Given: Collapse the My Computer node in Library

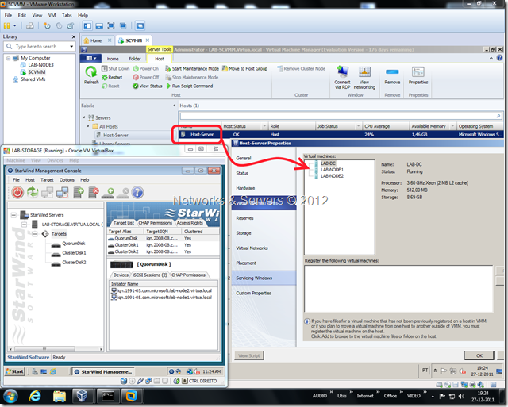Looking at the screenshot, I should [x=9, y=58].
